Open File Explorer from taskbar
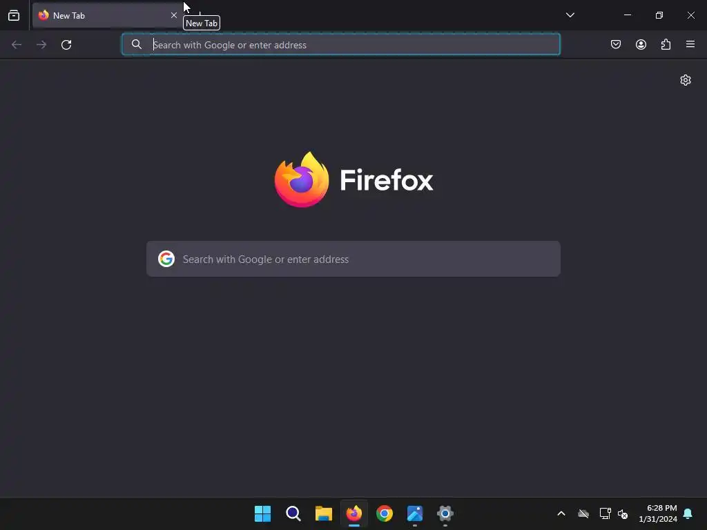Image resolution: width=707 pixels, height=530 pixels. point(323,513)
